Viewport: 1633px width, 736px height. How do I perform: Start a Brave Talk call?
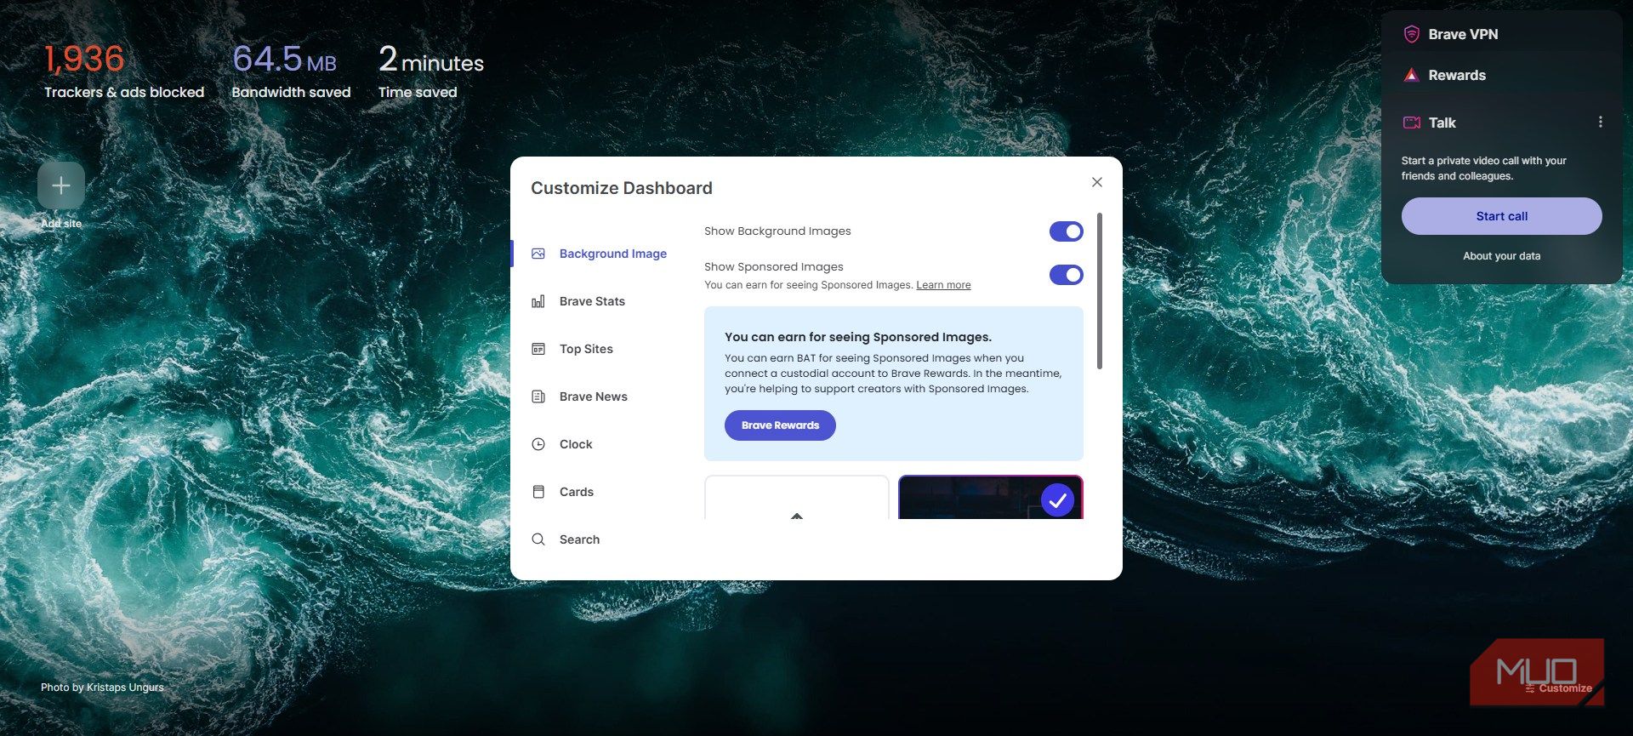1502,216
